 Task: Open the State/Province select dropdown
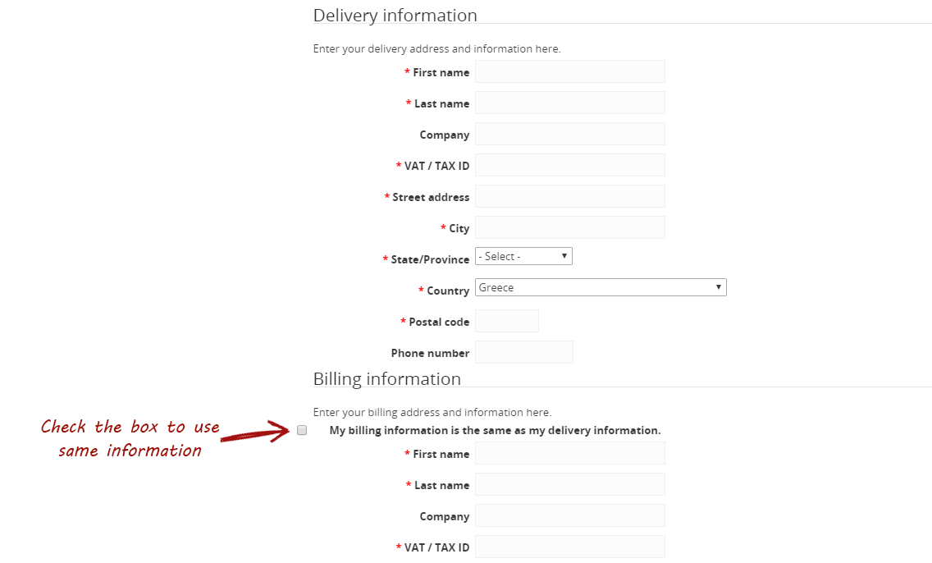[x=523, y=256]
